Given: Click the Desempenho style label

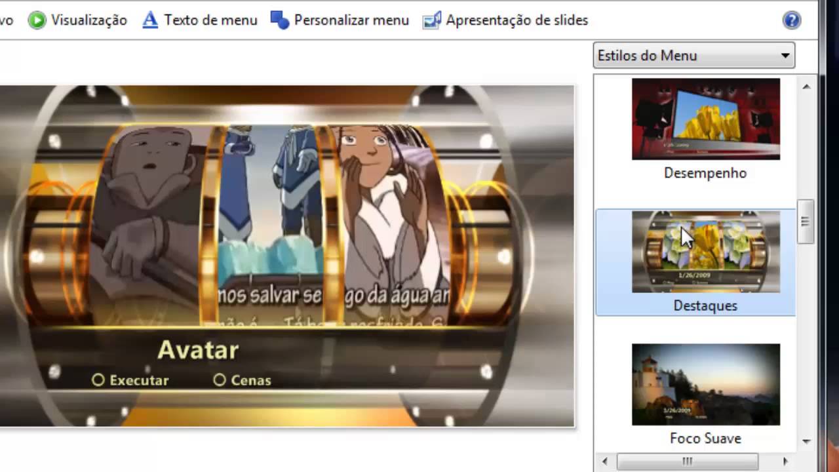Looking at the screenshot, I should pos(705,173).
